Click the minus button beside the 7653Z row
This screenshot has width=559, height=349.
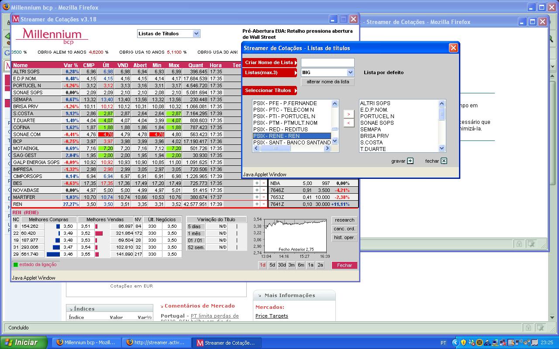(263, 197)
